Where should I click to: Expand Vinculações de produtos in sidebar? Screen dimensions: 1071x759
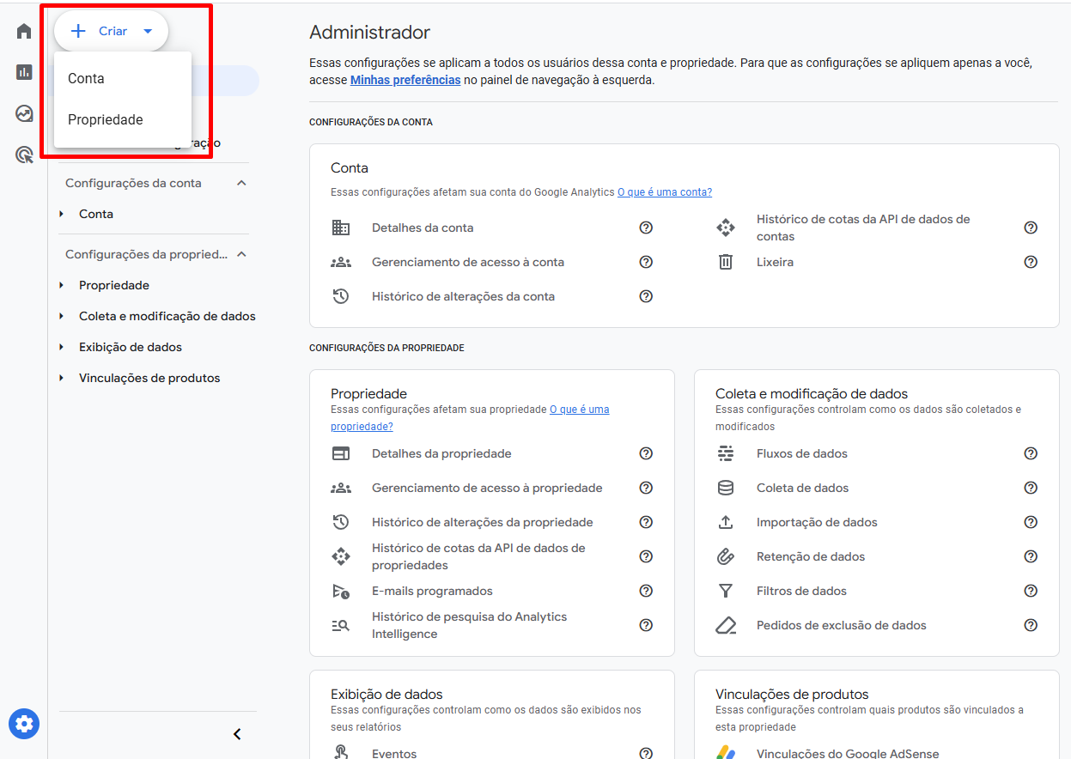point(61,378)
